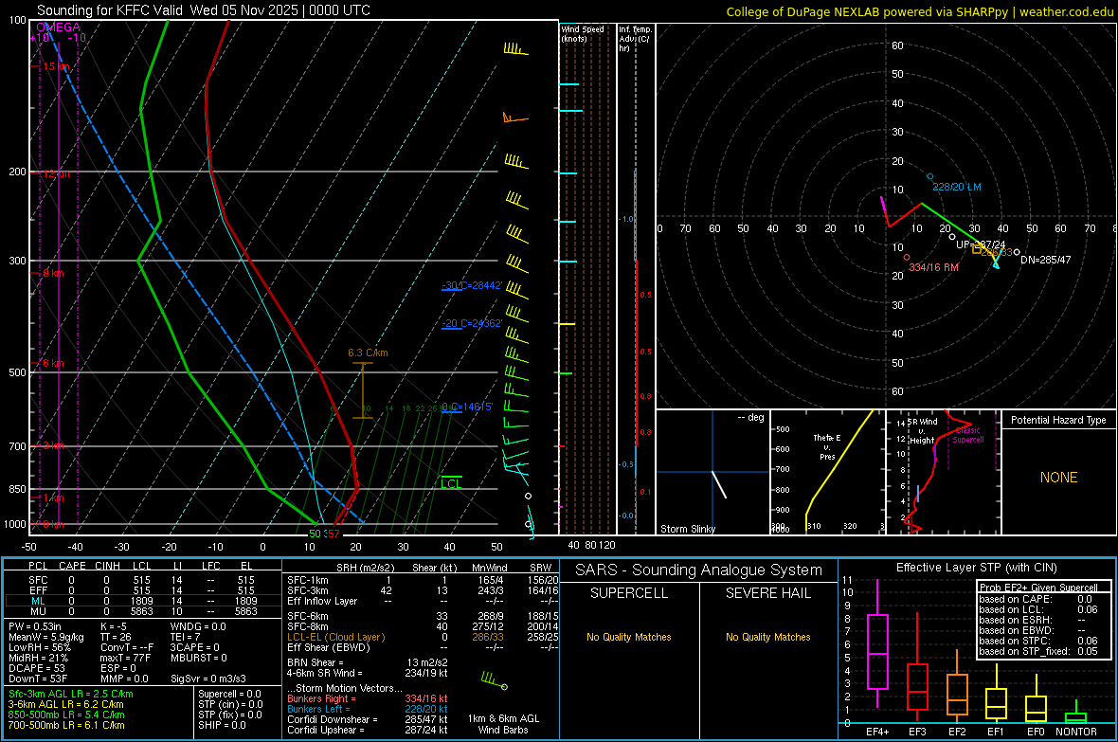Screen dimensions: 1118x742
Task: Select the Effective Layer STP (with CIN) title
Action: click(x=977, y=568)
